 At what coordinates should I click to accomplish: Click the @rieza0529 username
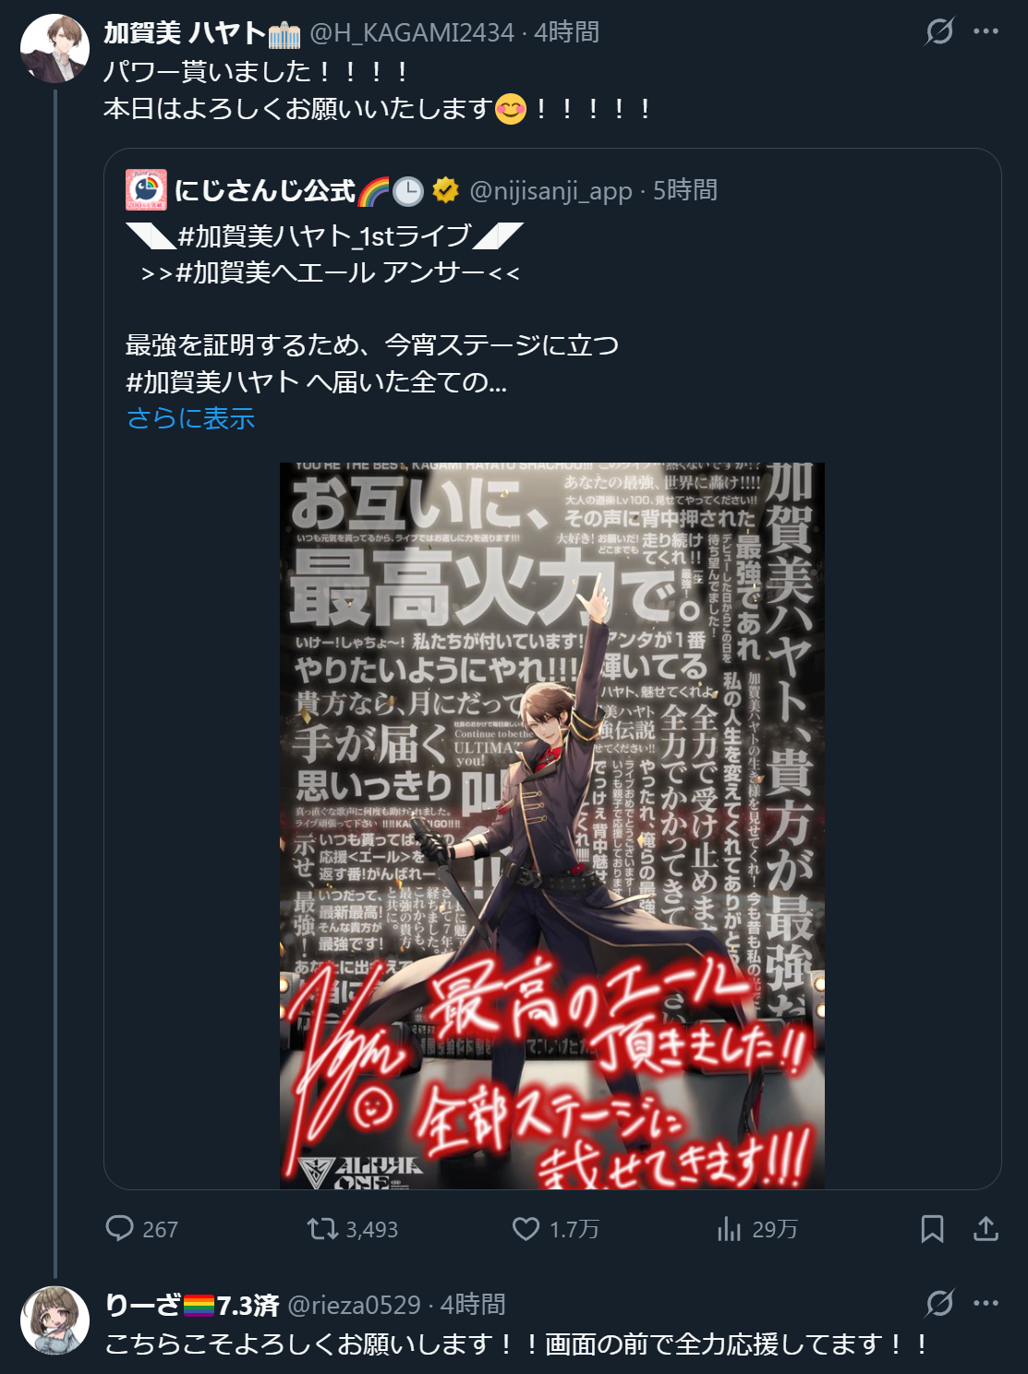[x=355, y=1305]
